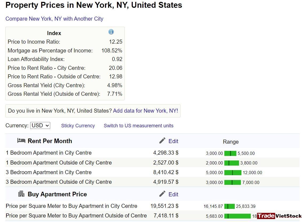Screen dimensions: 305x222
Task: Click the value 20.06
Action: pyautogui.click(x=116, y=68)
